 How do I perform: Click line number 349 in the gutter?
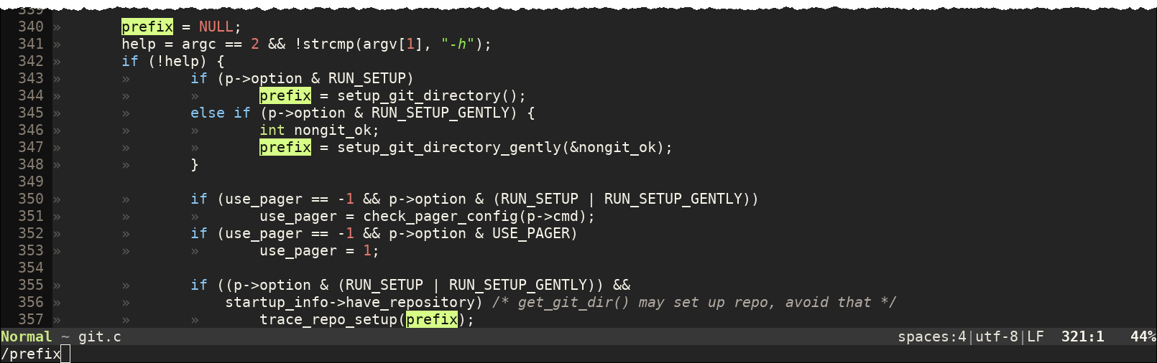pos(31,181)
